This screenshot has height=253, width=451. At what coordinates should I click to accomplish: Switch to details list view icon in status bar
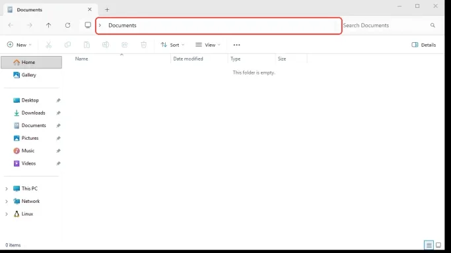[x=429, y=245]
